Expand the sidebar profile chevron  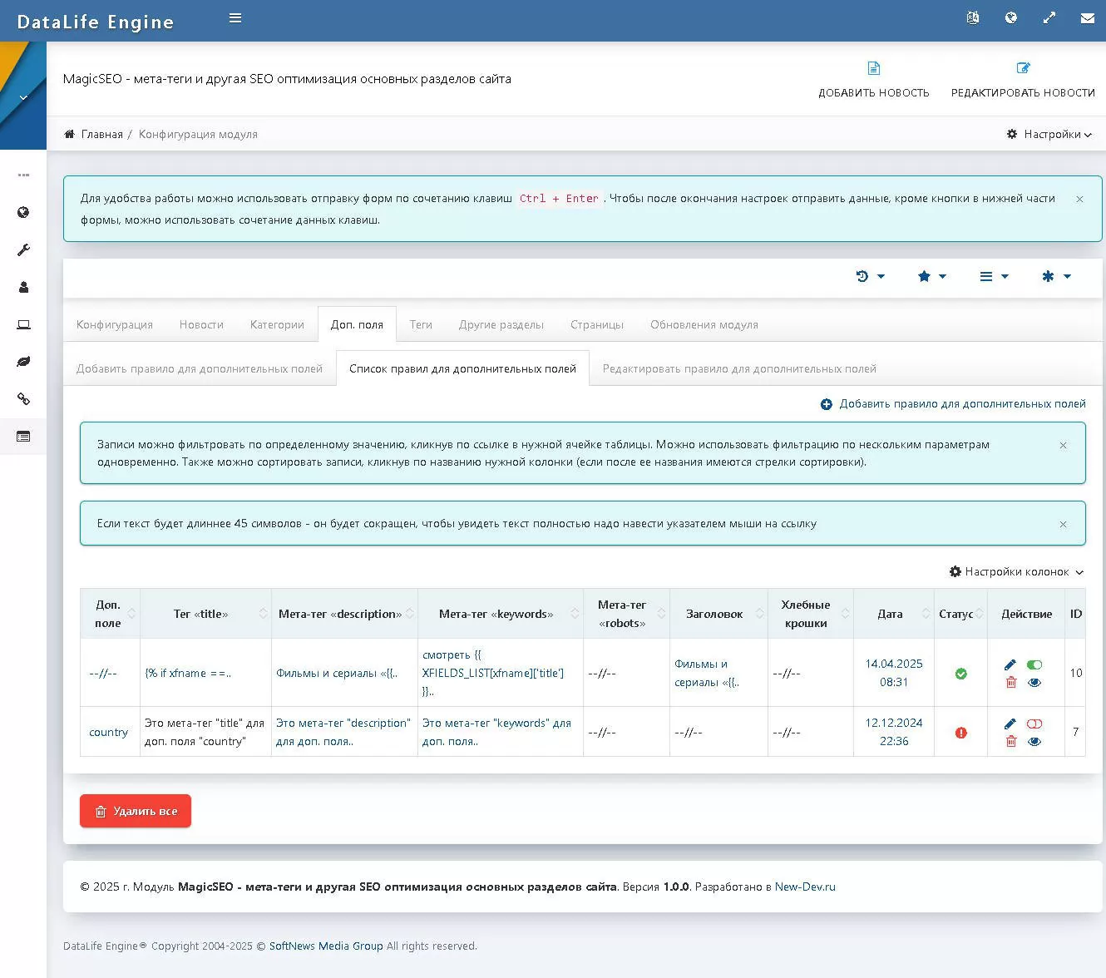click(23, 97)
